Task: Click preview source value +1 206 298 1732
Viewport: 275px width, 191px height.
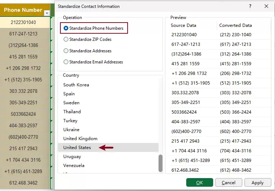Action: click(189, 73)
